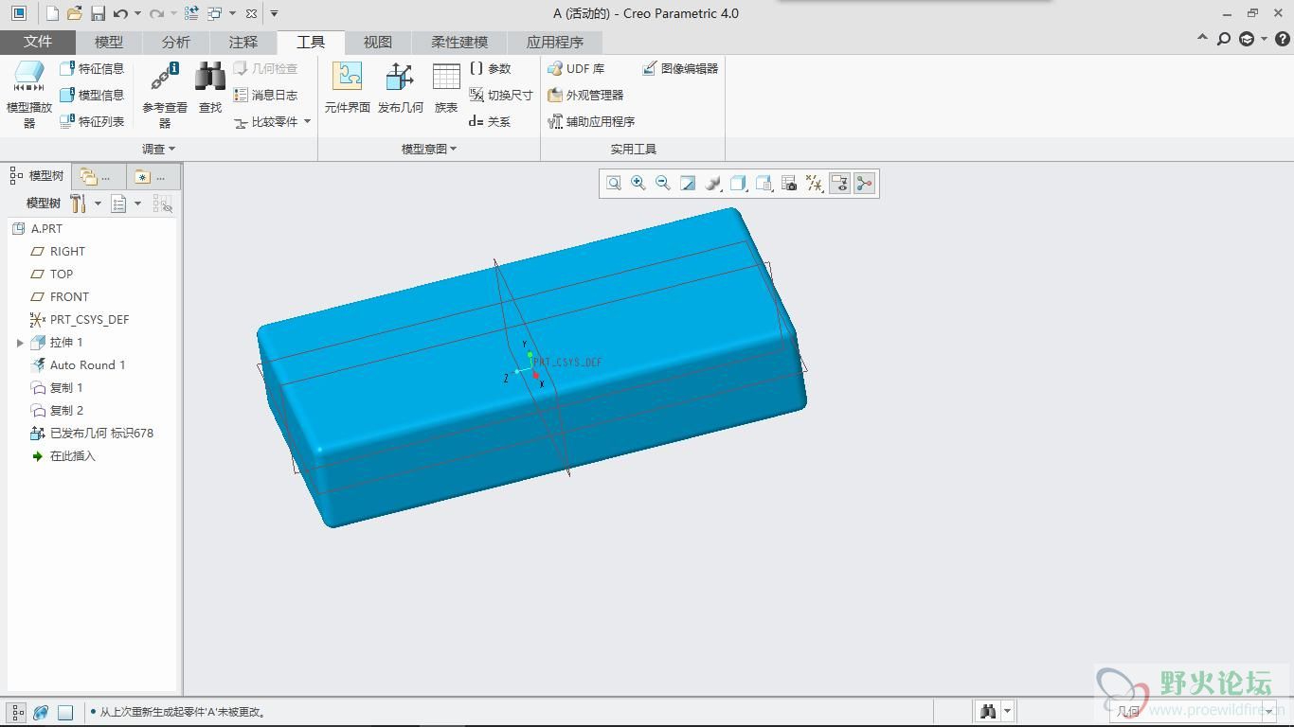Open the 参数 parameters dialog
The image size is (1294, 727).
coord(490,69)
